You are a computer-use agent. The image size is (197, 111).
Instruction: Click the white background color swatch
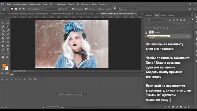(7, 68)
